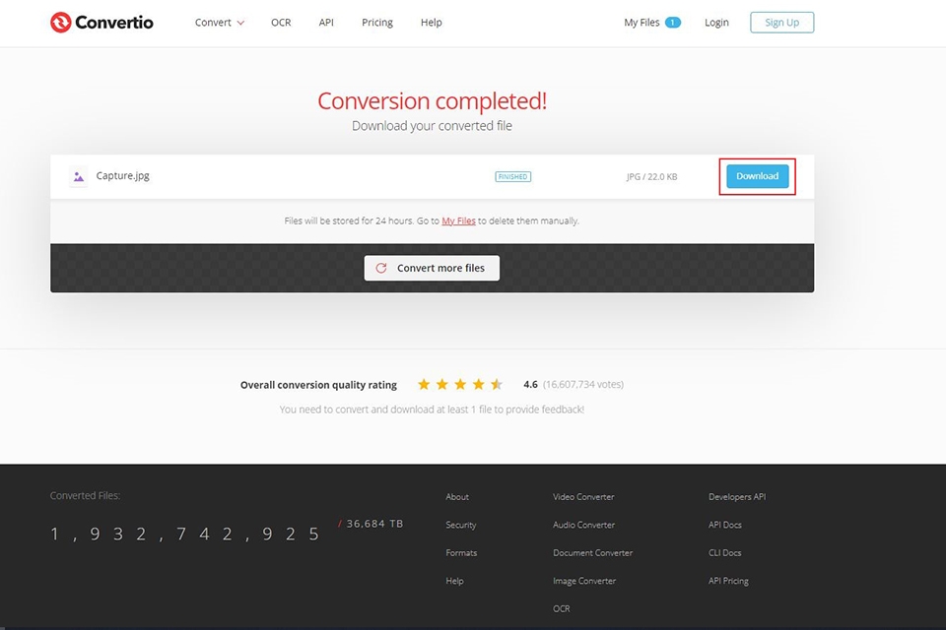Open the CLI Docs footer link

pos(725,552)
